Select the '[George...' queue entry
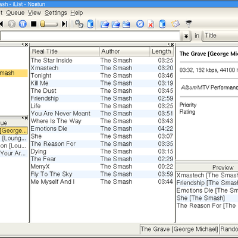The image size is (238, 238). 14,131
